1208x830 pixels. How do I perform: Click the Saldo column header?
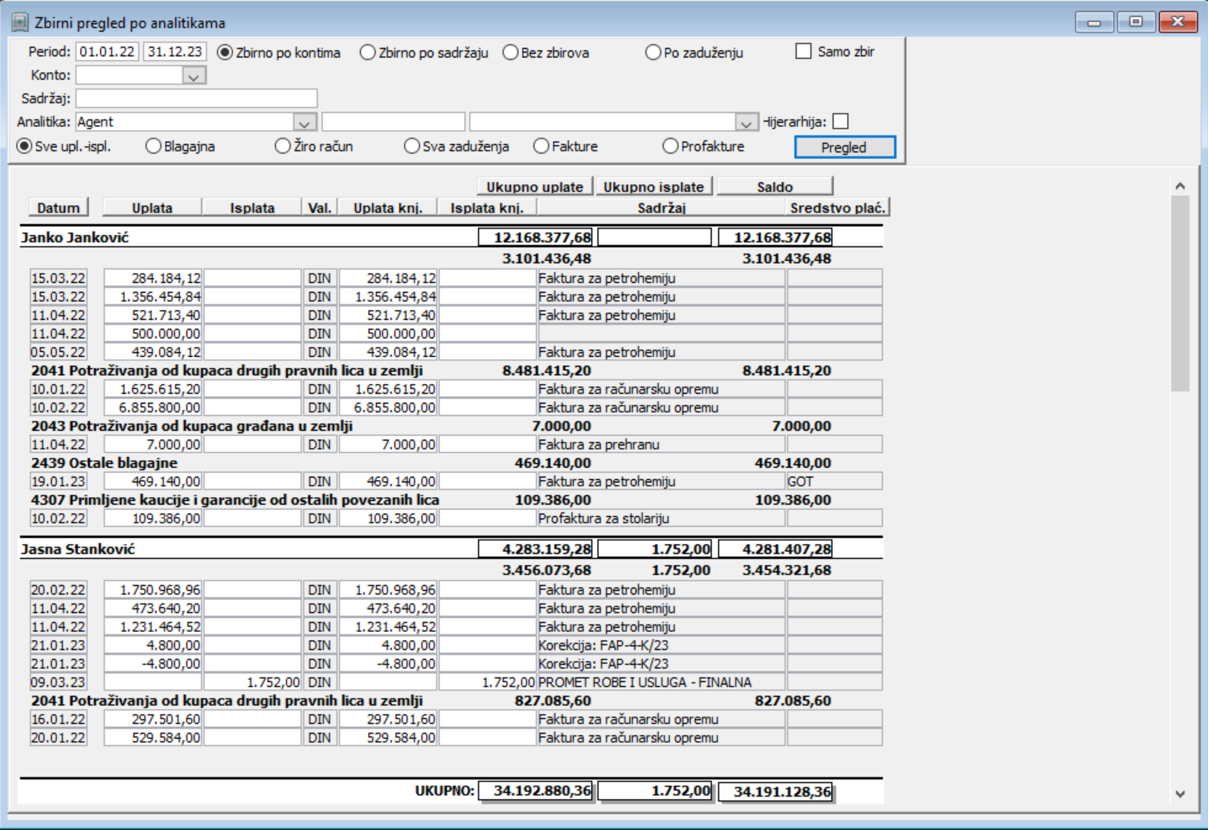(x=775, y=187)
